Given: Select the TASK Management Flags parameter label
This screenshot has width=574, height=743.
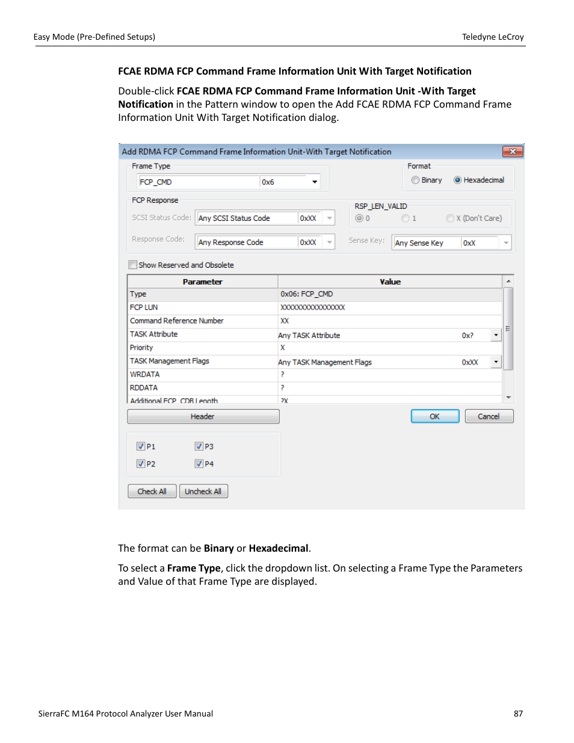Looking at the screenshot, I should coord(170,361).
